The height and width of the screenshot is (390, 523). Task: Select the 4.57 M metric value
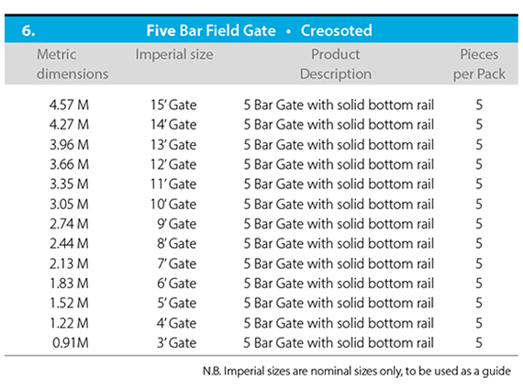coord(70,105)
